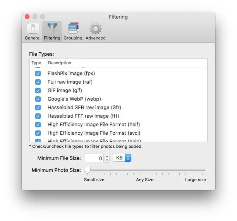Toggle the GIF image (gif) checkbox
The width and height of the screenshot is (237, 221).
pos(38,91)
